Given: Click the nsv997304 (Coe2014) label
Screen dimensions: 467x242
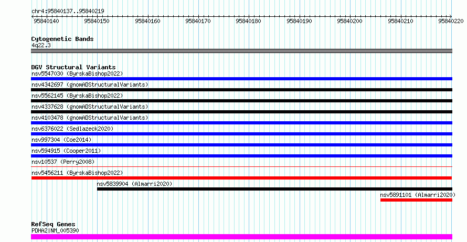Looking at the screenshot, I should [x=61, y=140].
